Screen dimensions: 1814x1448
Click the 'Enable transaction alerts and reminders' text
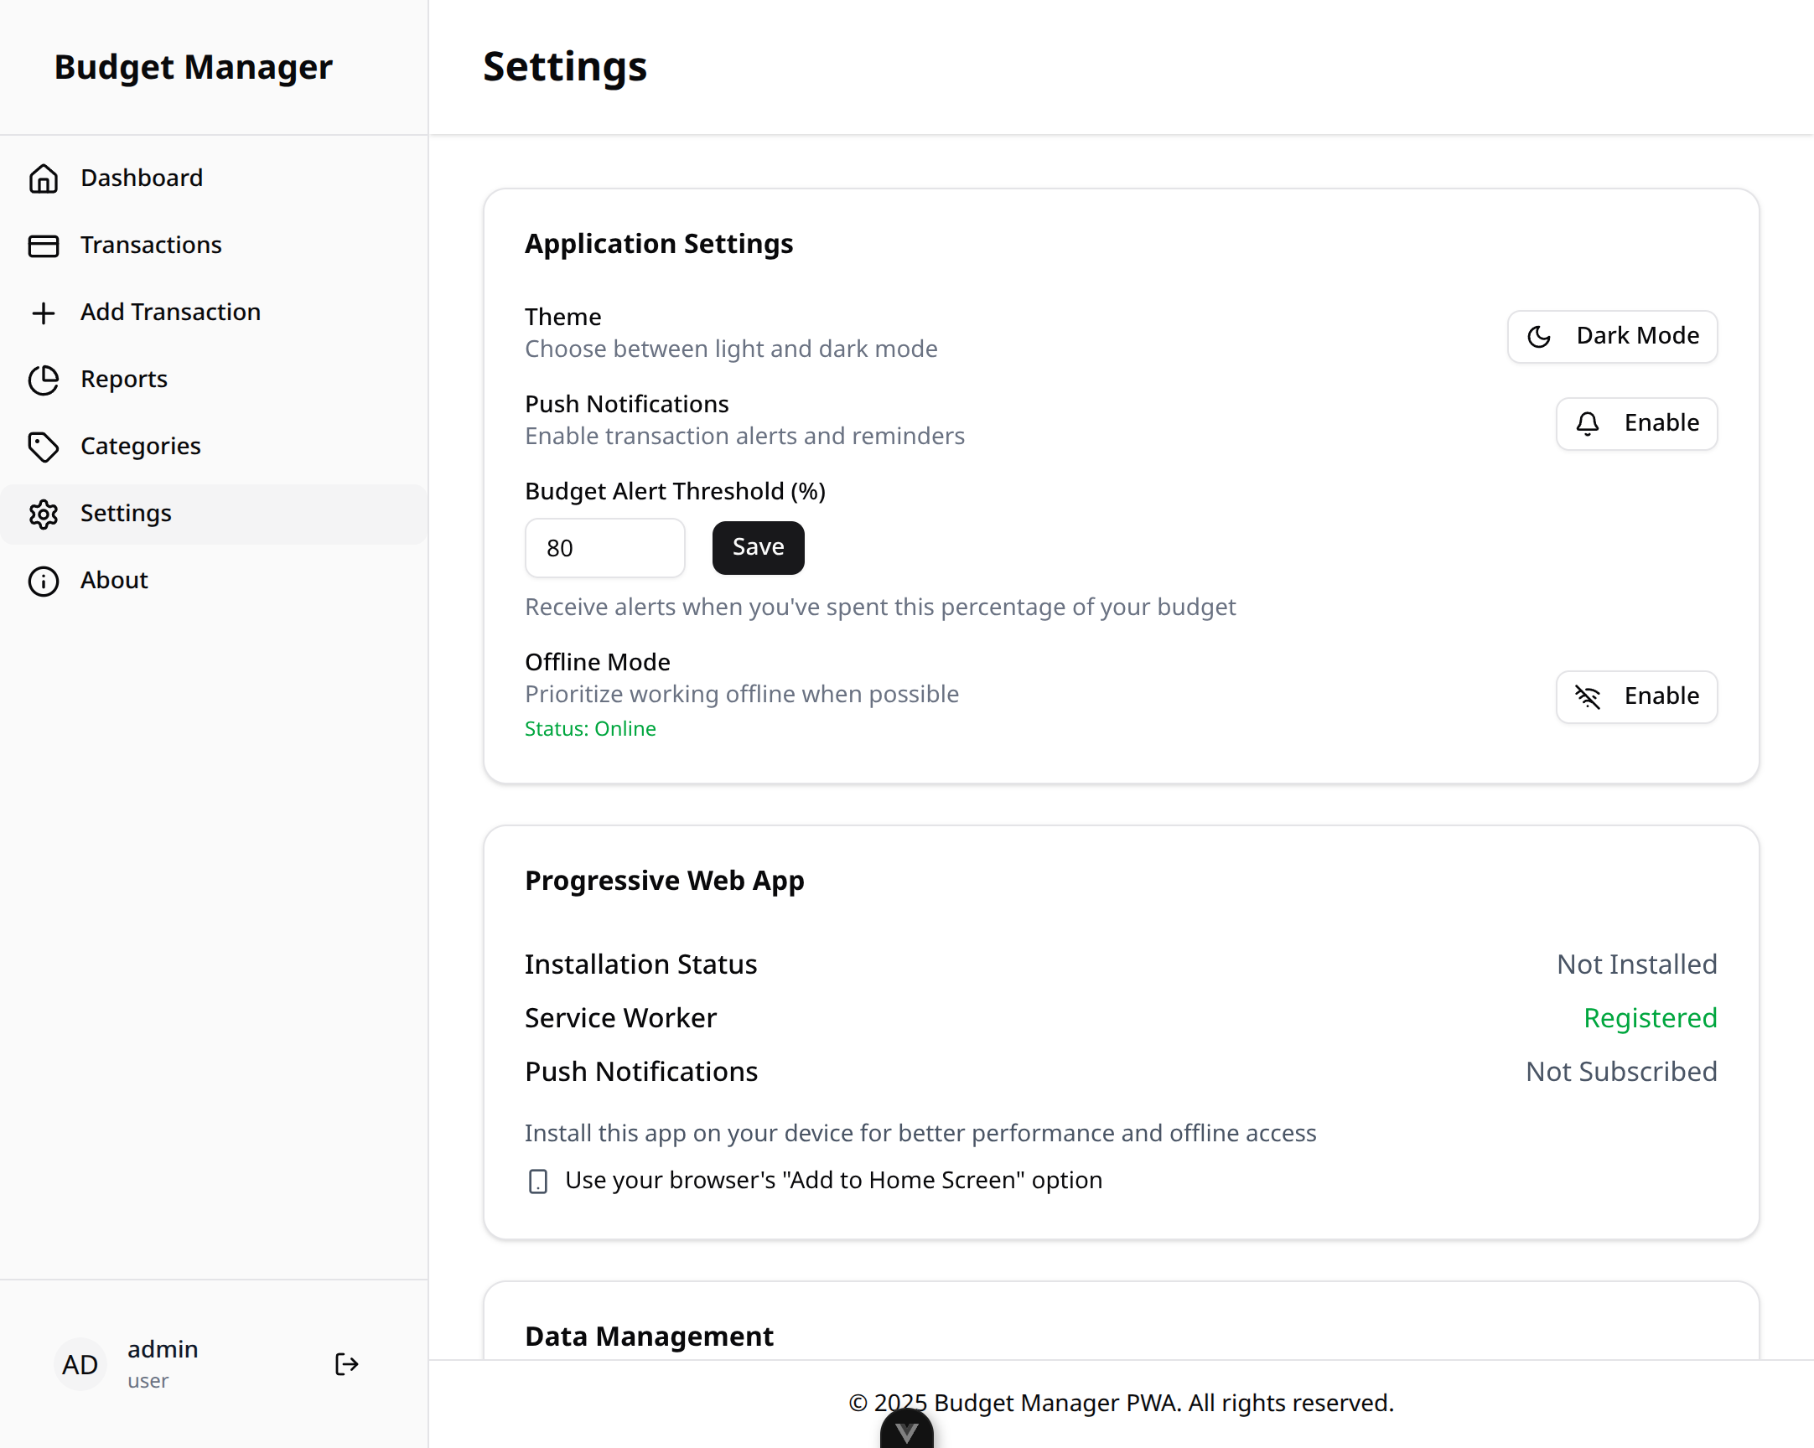744,437
